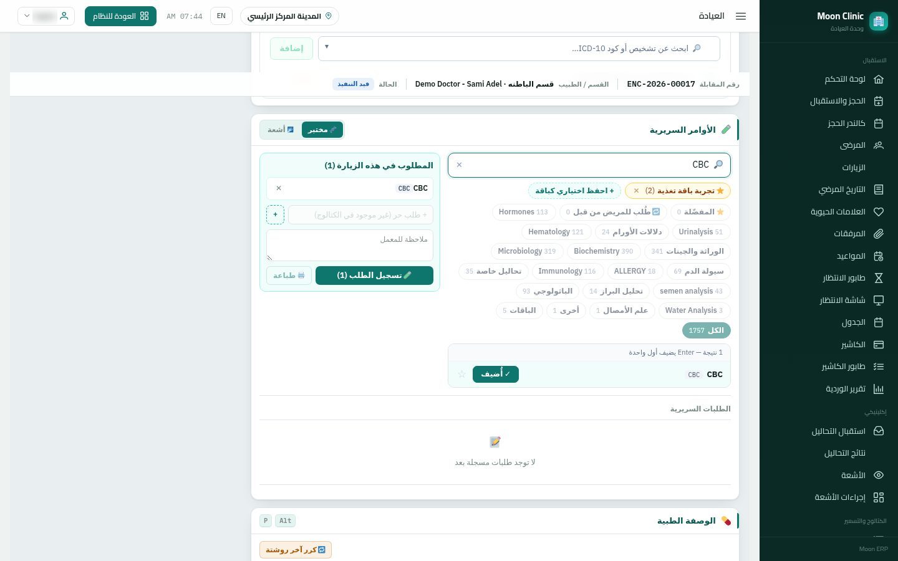Click كرر آخر روشتة repeat prescription button
Viewport: 898px width, 561px height.
click(x=296, y=550)
